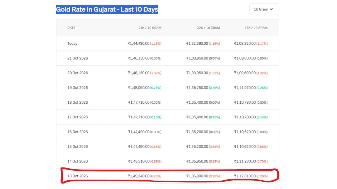Click the 'Gold Rate in Gujarat - Last 10 Days' heading
The height and width of the screenshot is (189, 337).
(x=107, y=10)
